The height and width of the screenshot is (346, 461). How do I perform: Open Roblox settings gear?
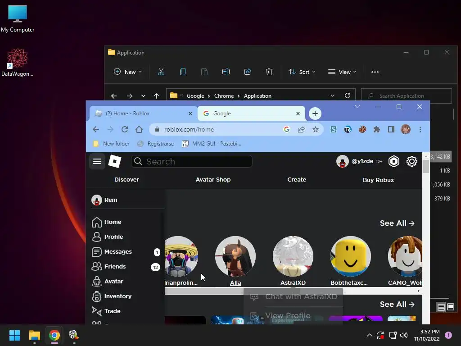click(x=411, y=161)
